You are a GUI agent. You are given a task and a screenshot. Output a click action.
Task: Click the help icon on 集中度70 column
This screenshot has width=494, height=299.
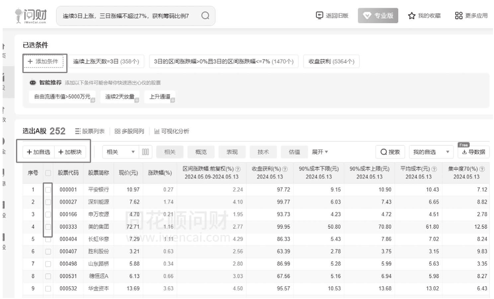(x=482, y=169)
